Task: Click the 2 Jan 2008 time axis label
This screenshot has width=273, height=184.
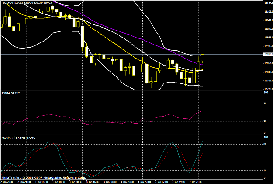Action: click(x=7, y=182)
